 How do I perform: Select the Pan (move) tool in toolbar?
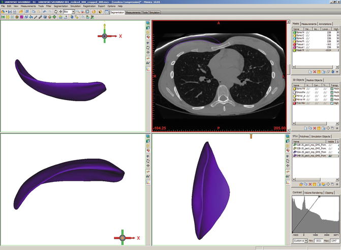(60, 11)
